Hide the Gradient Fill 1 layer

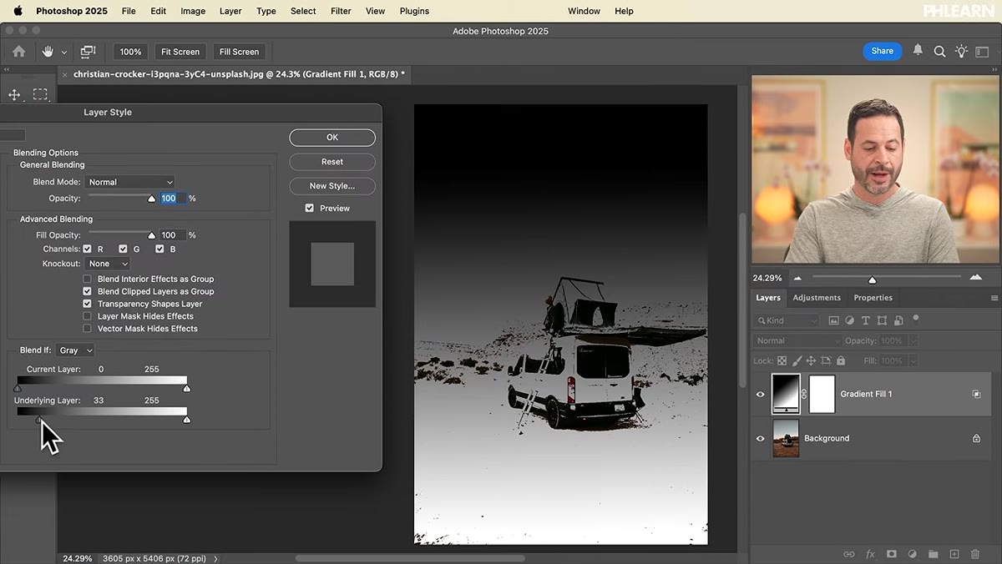coord(760,395)
